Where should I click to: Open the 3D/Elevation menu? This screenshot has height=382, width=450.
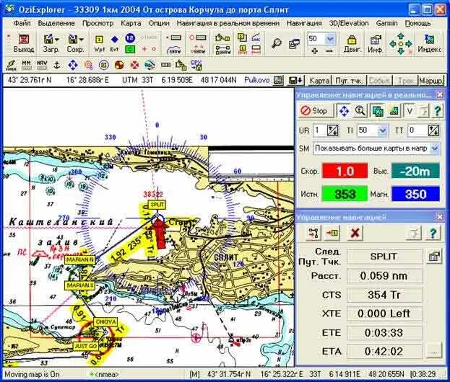point(349,24)
